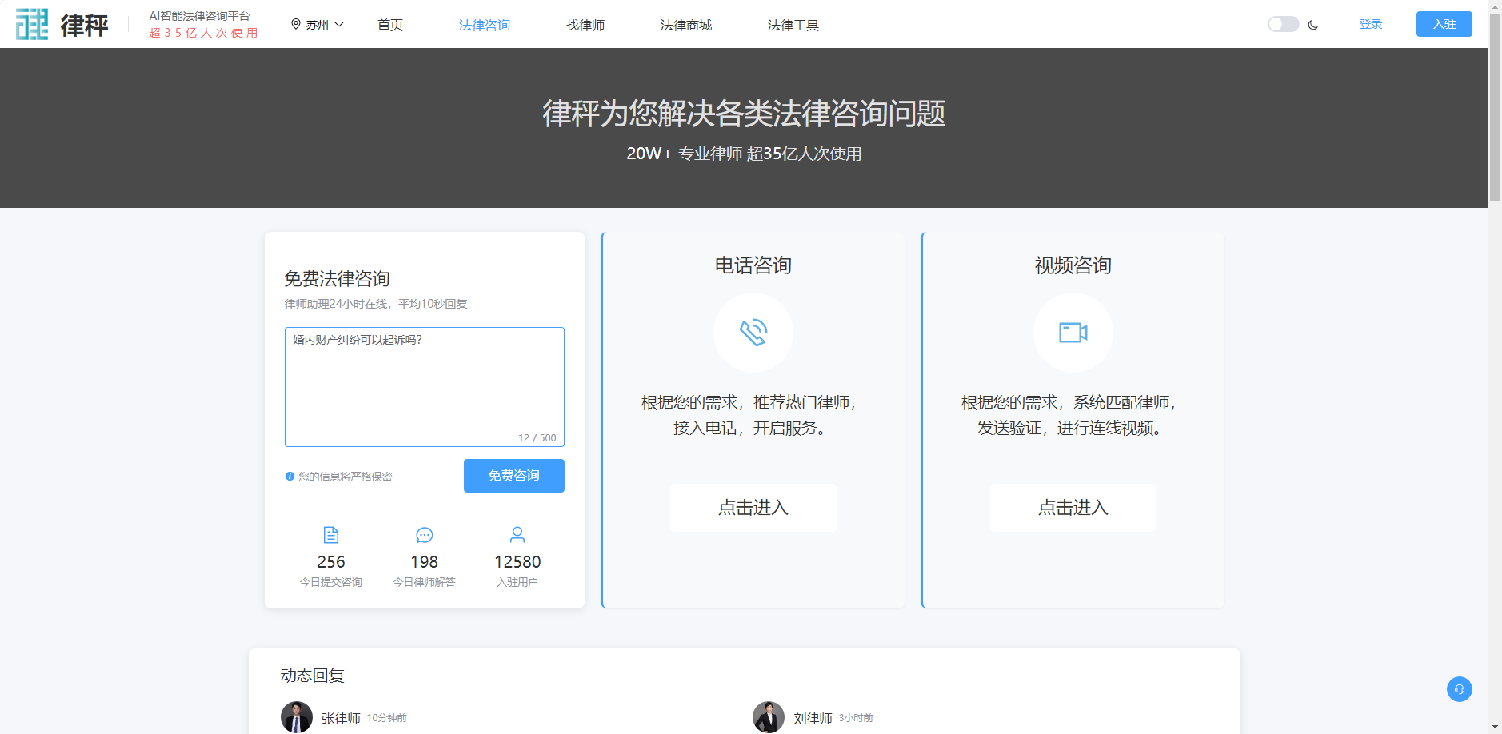1502x734 pixels.
Task: Click the chat bubble icon above 今日律师解答
Action: click(424, 535)
